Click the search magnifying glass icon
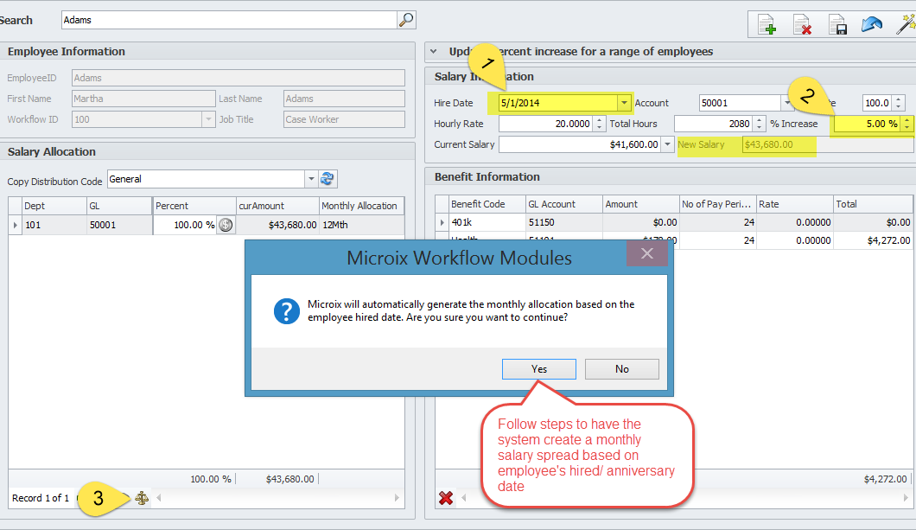The width and height of the screenshot is (916, 530). [x=406, y=19]
